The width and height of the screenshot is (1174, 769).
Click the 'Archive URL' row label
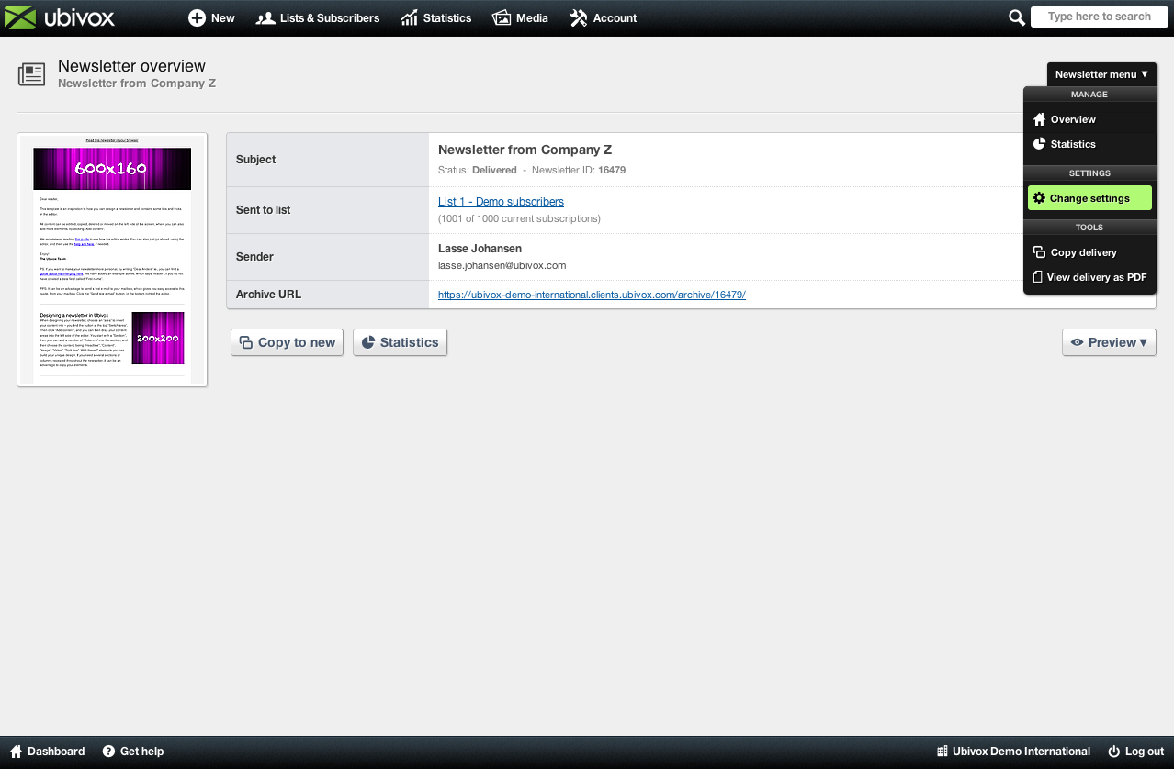click(x=268, y=295)
